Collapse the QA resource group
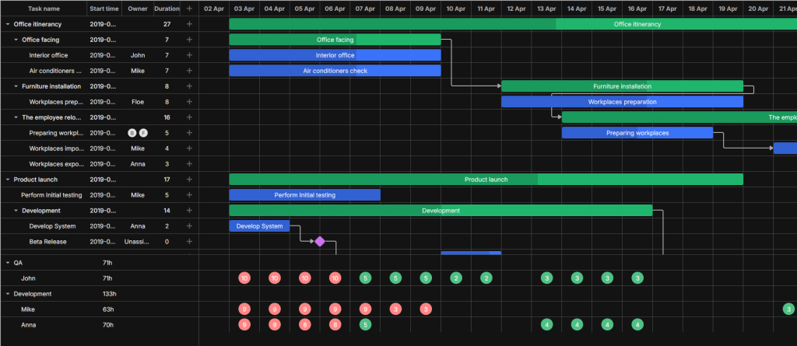The width and height of the screenshot is (797, 346). click(x=8, y=263)
